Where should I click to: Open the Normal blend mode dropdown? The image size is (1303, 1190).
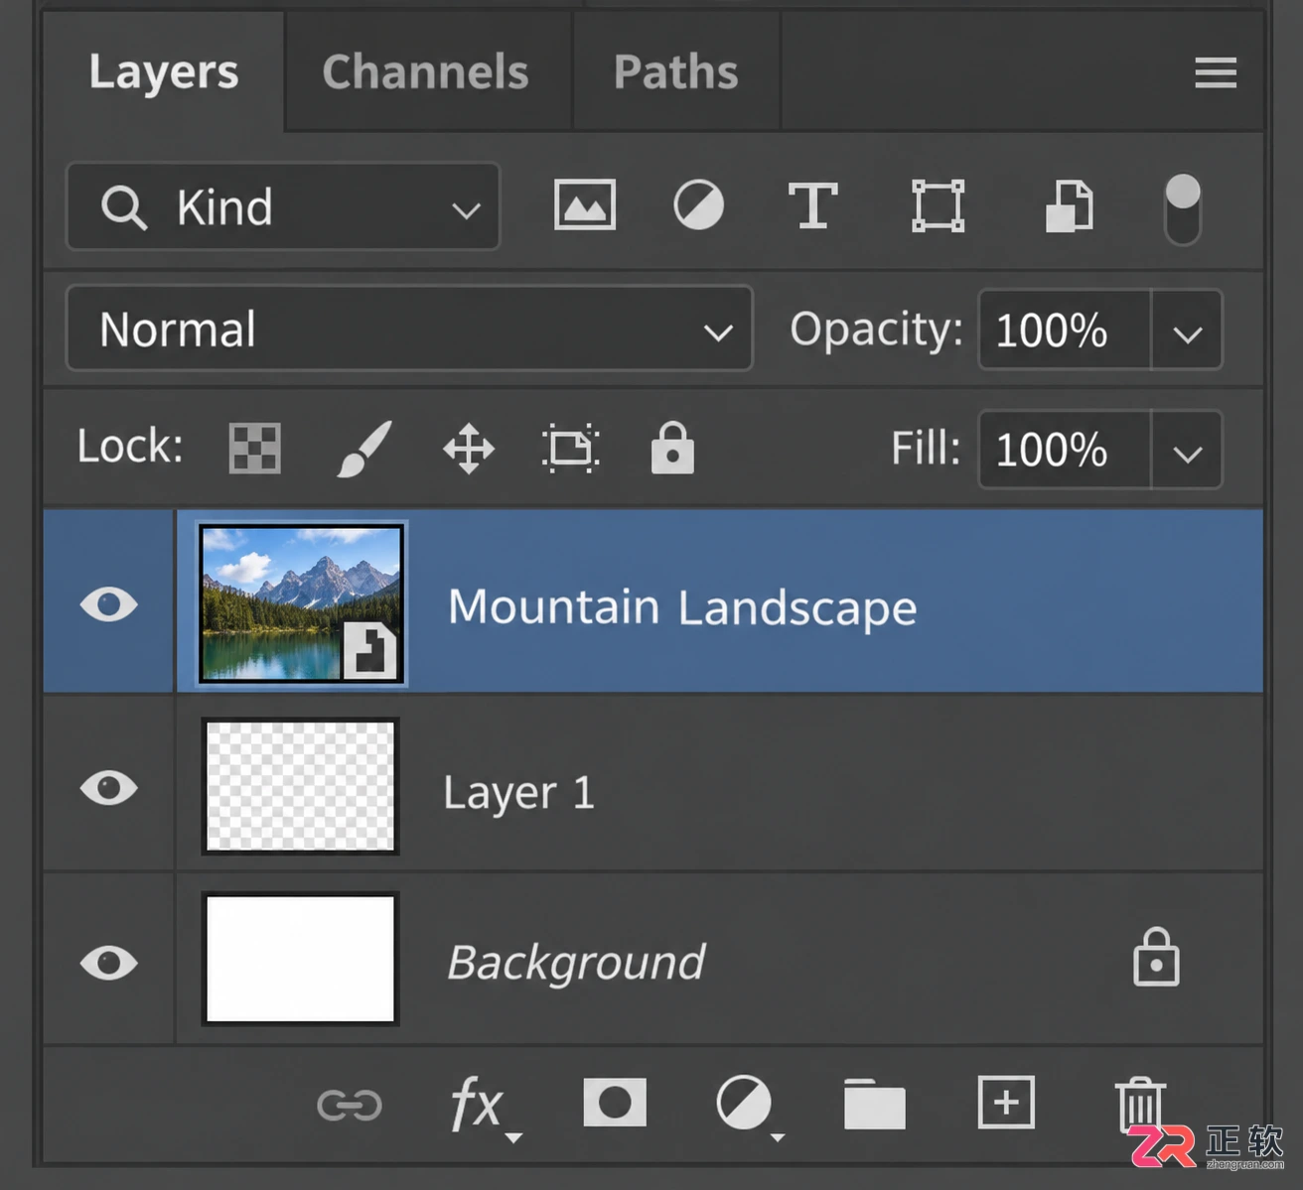409,329
